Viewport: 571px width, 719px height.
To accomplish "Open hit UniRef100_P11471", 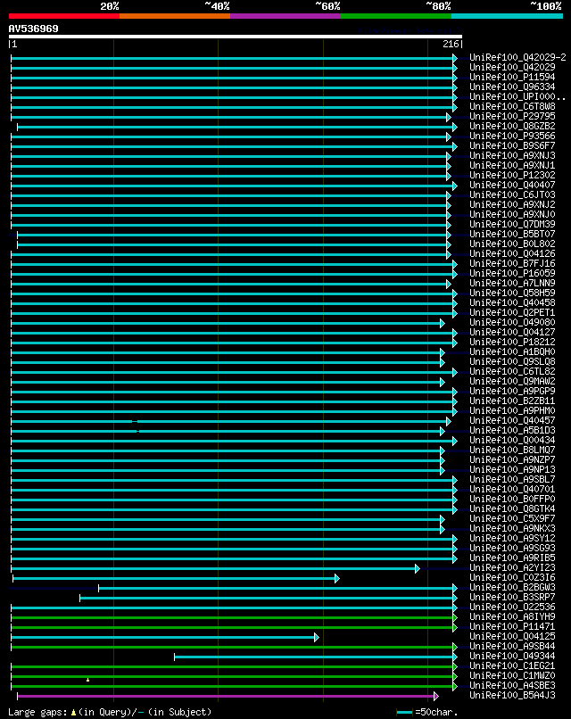I will 512,627.
